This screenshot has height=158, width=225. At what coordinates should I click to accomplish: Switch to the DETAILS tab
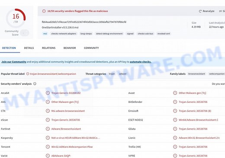[29, 48]
